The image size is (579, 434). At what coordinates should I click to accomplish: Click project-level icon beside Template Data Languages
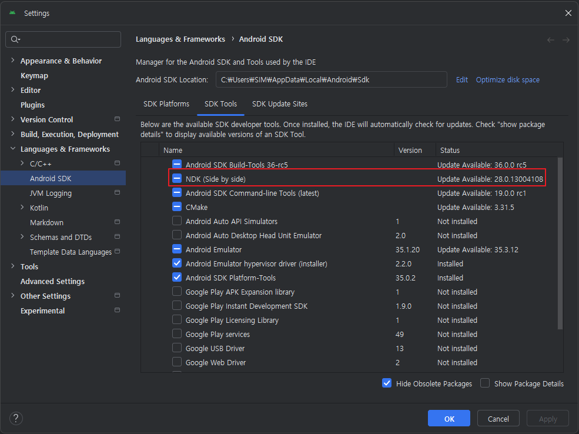pyautogui.click(x=118, y=251)
